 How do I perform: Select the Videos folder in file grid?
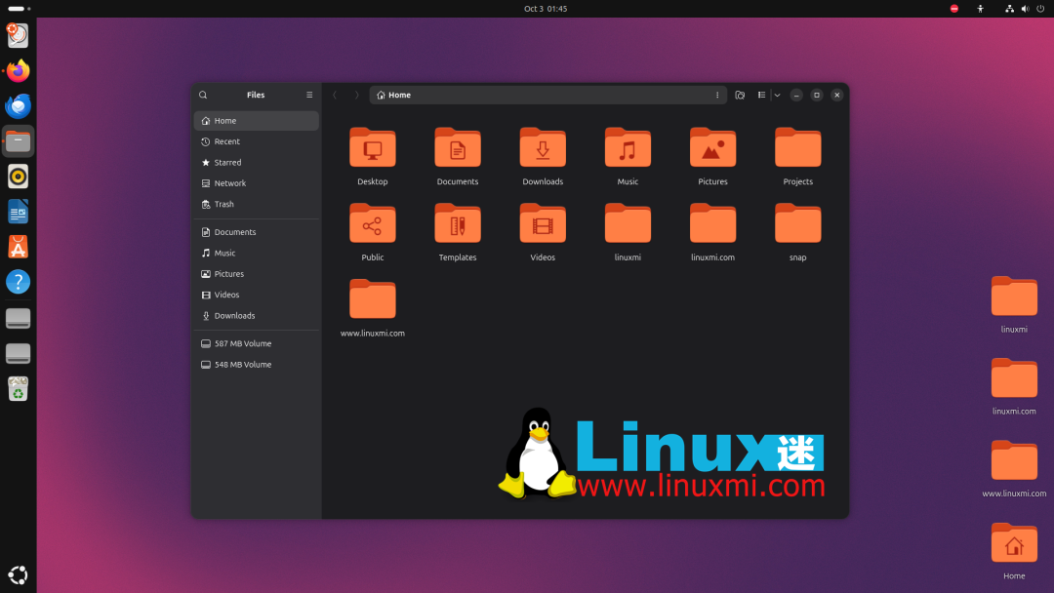point(543,223)
